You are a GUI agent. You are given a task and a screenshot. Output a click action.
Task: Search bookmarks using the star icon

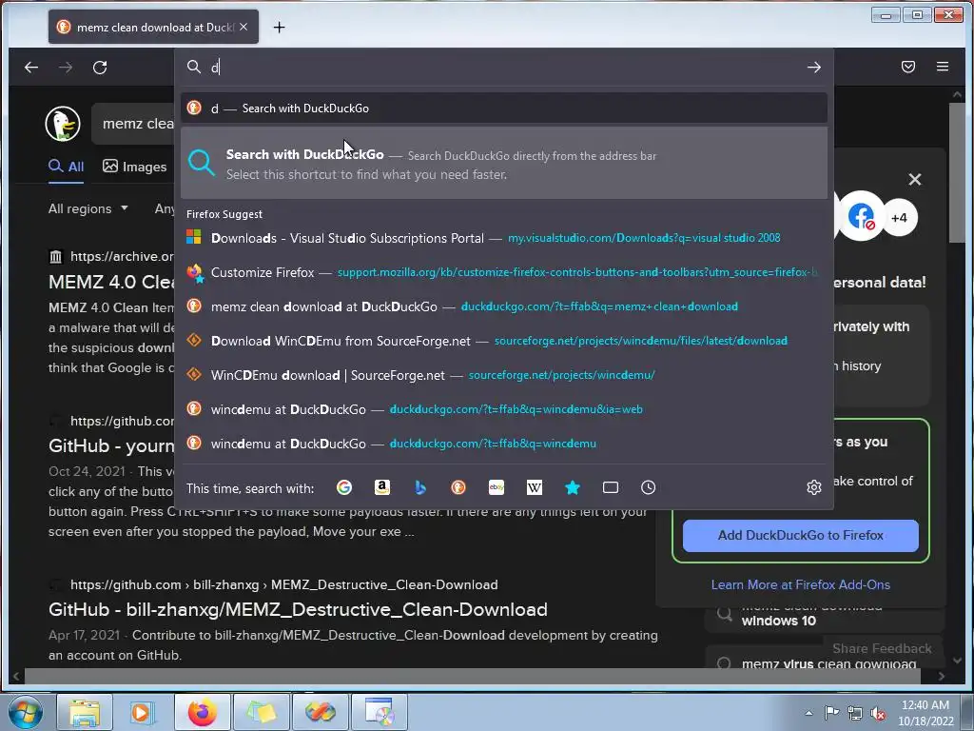[573, 488]
